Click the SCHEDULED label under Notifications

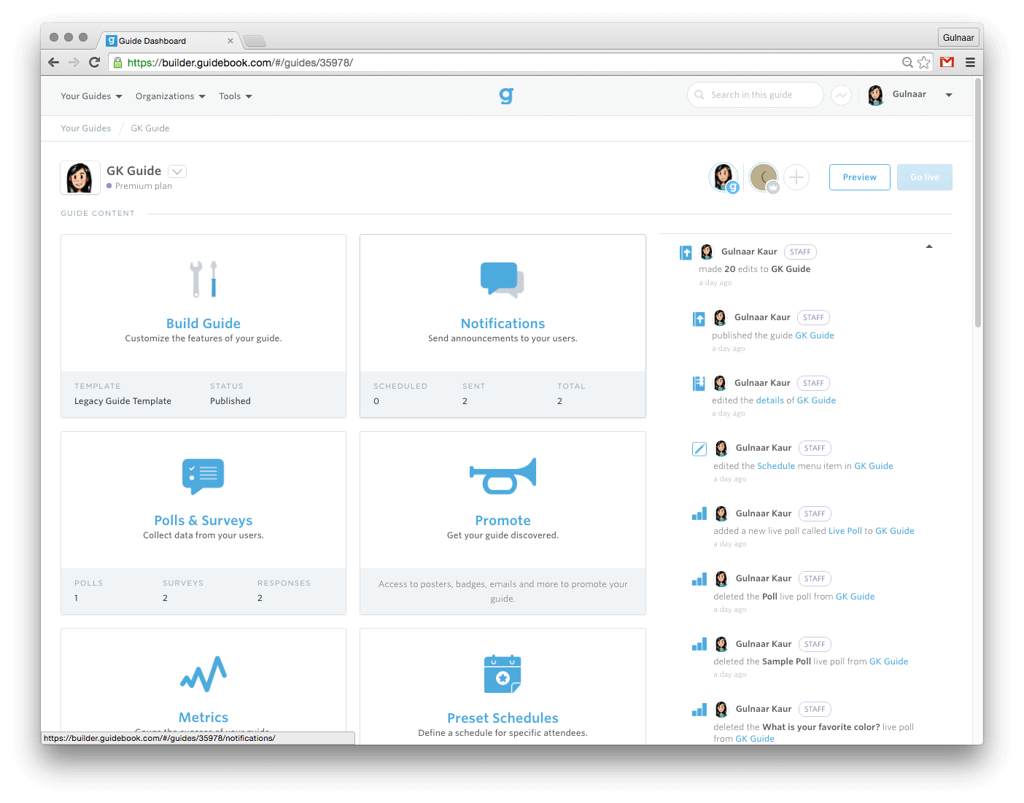point(400,387)
